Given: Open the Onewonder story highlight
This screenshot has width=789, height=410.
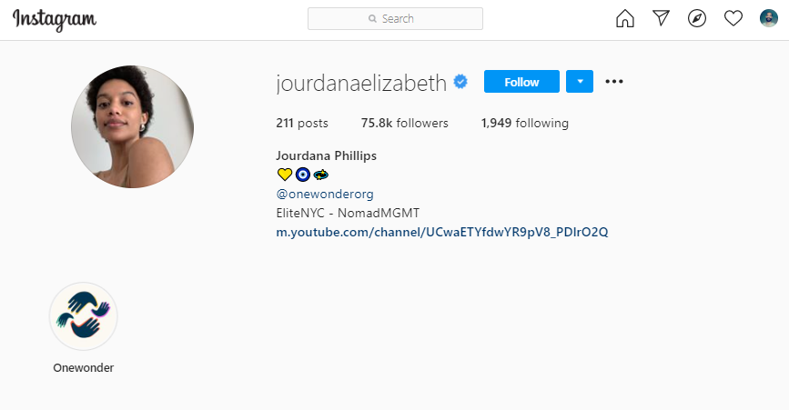Looking at the screenshot, I should 84,316.
